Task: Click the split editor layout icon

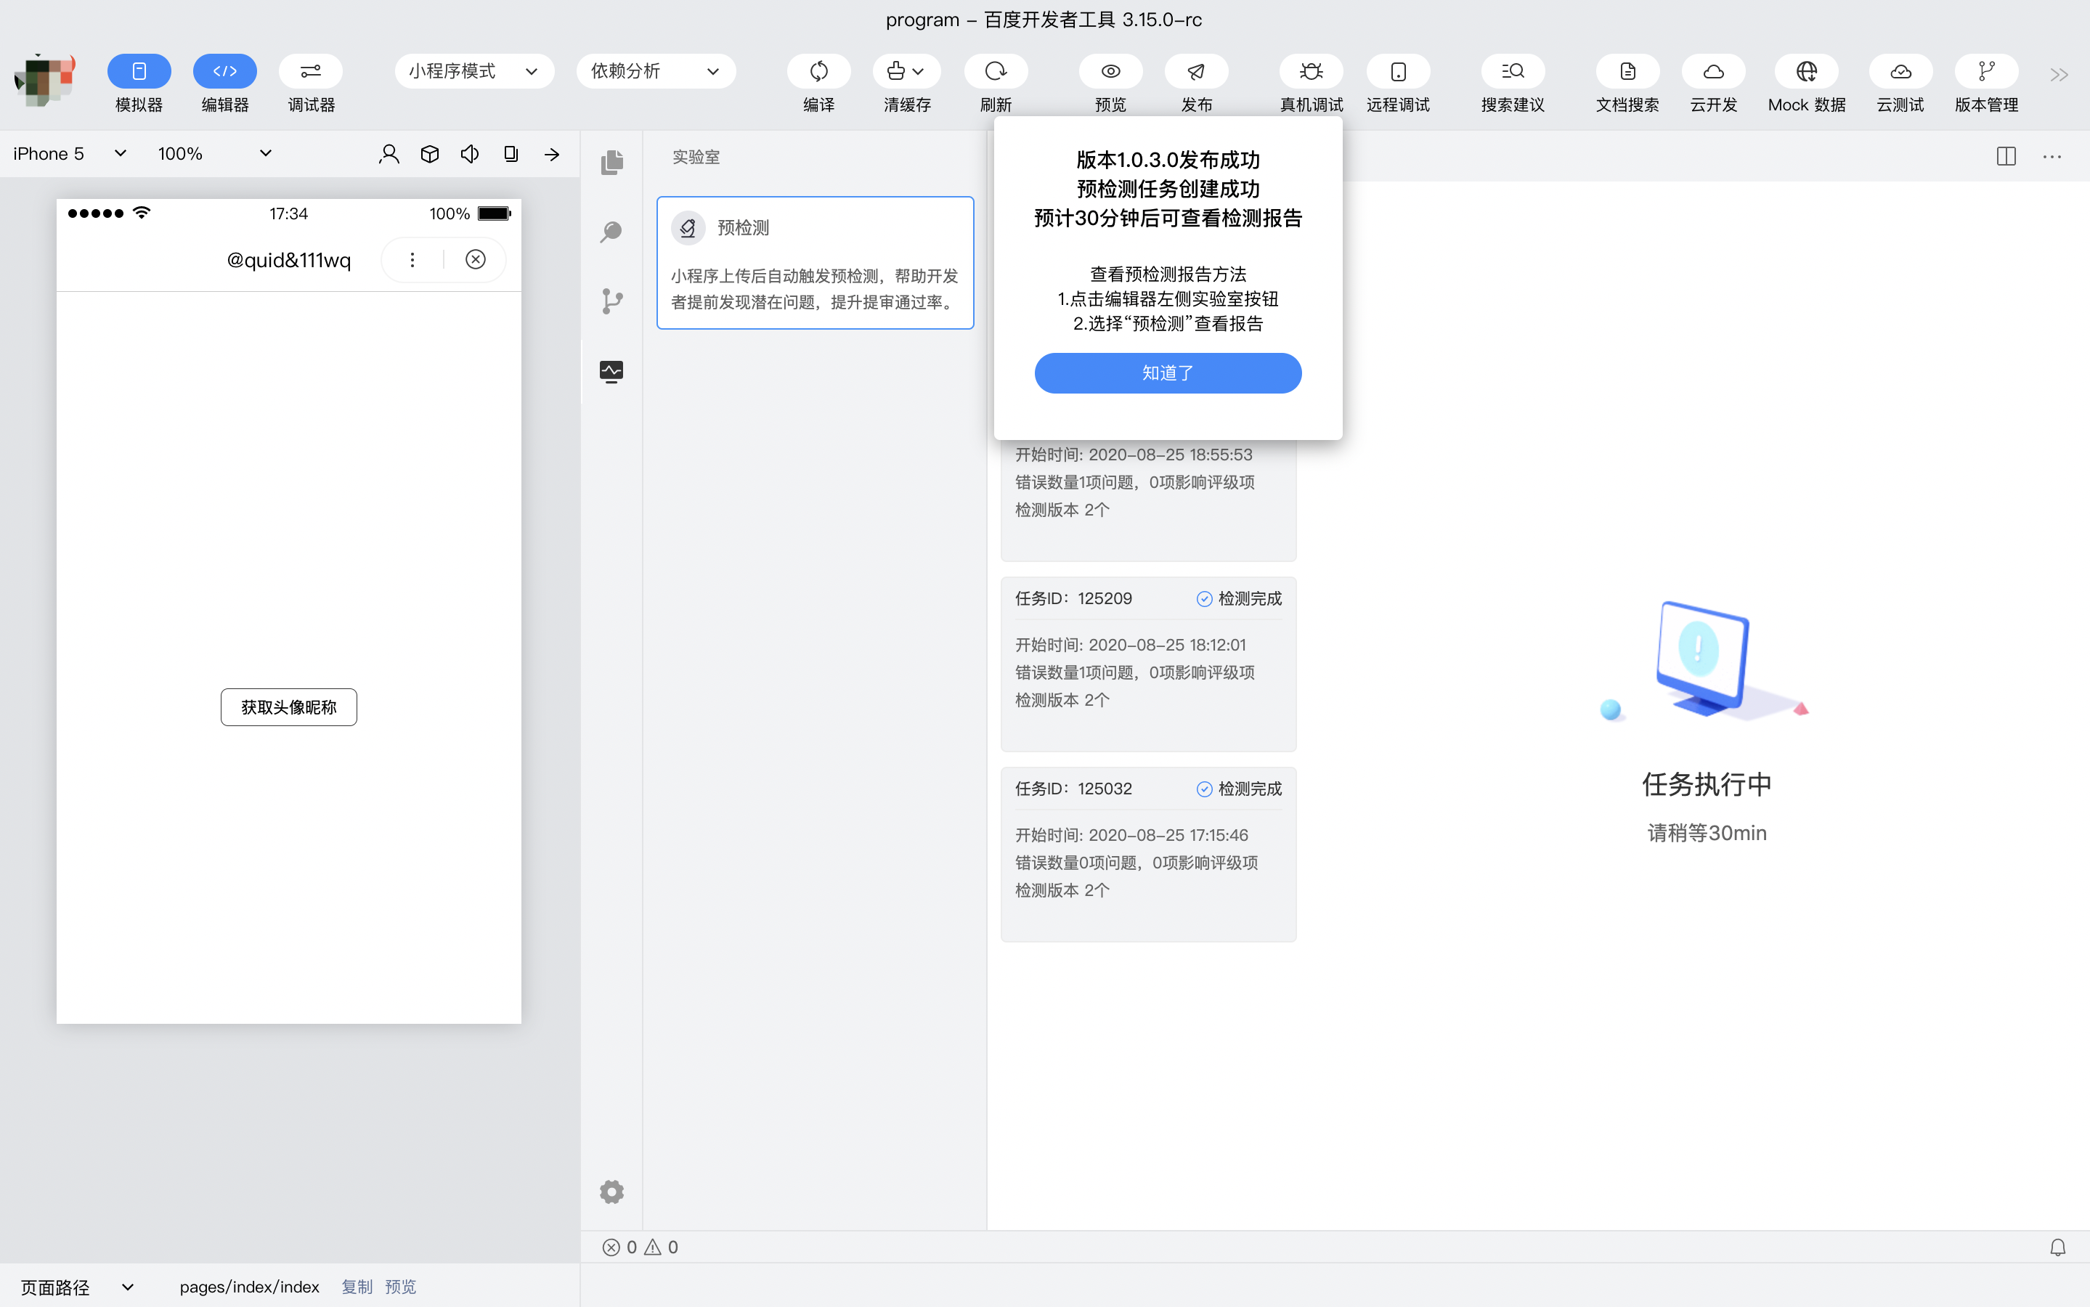Action: 2006,156
